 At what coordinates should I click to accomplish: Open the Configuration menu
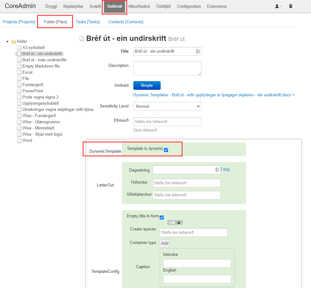click(x=189, y=6)
